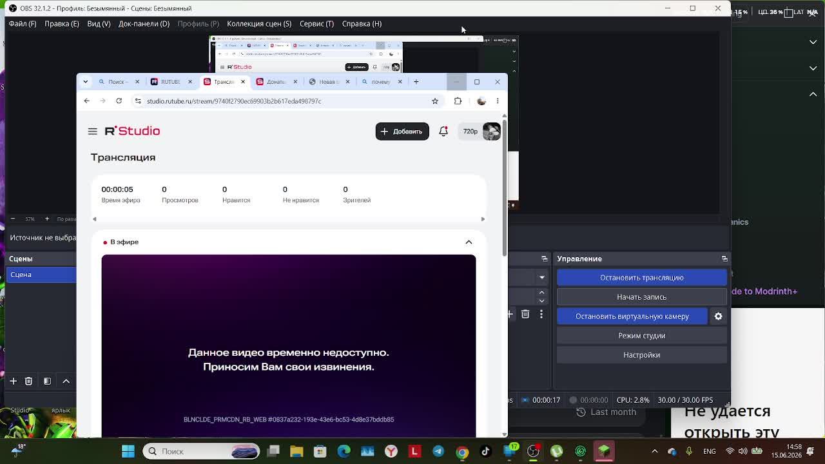Click the 720p quality label

(471, 131)
